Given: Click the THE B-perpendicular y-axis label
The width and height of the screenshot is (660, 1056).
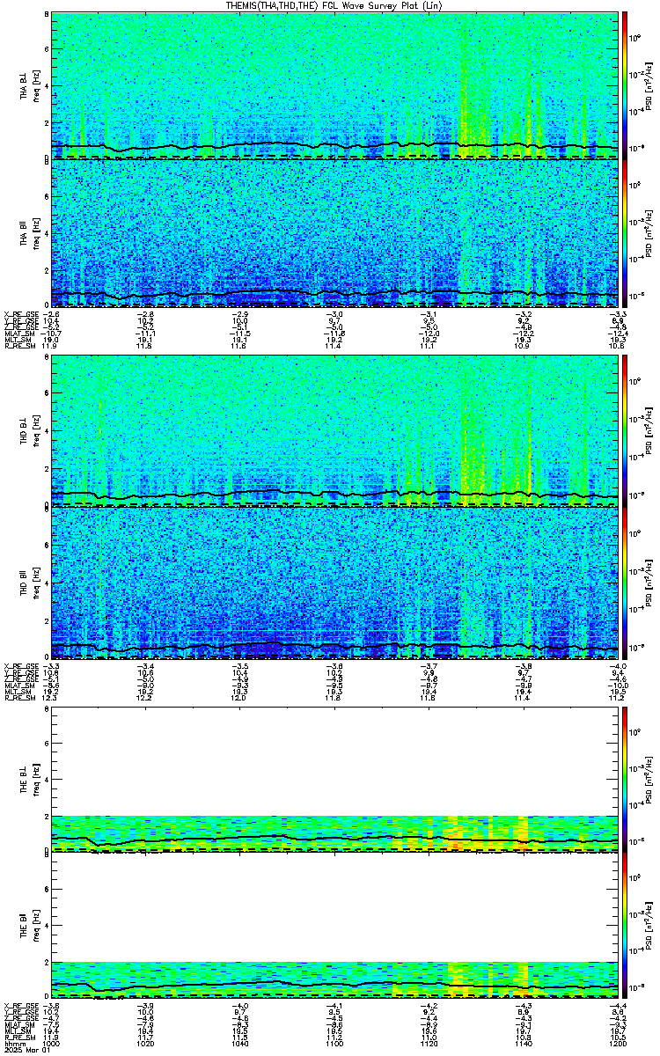Looking at the screenshot, I should point(30,778).
